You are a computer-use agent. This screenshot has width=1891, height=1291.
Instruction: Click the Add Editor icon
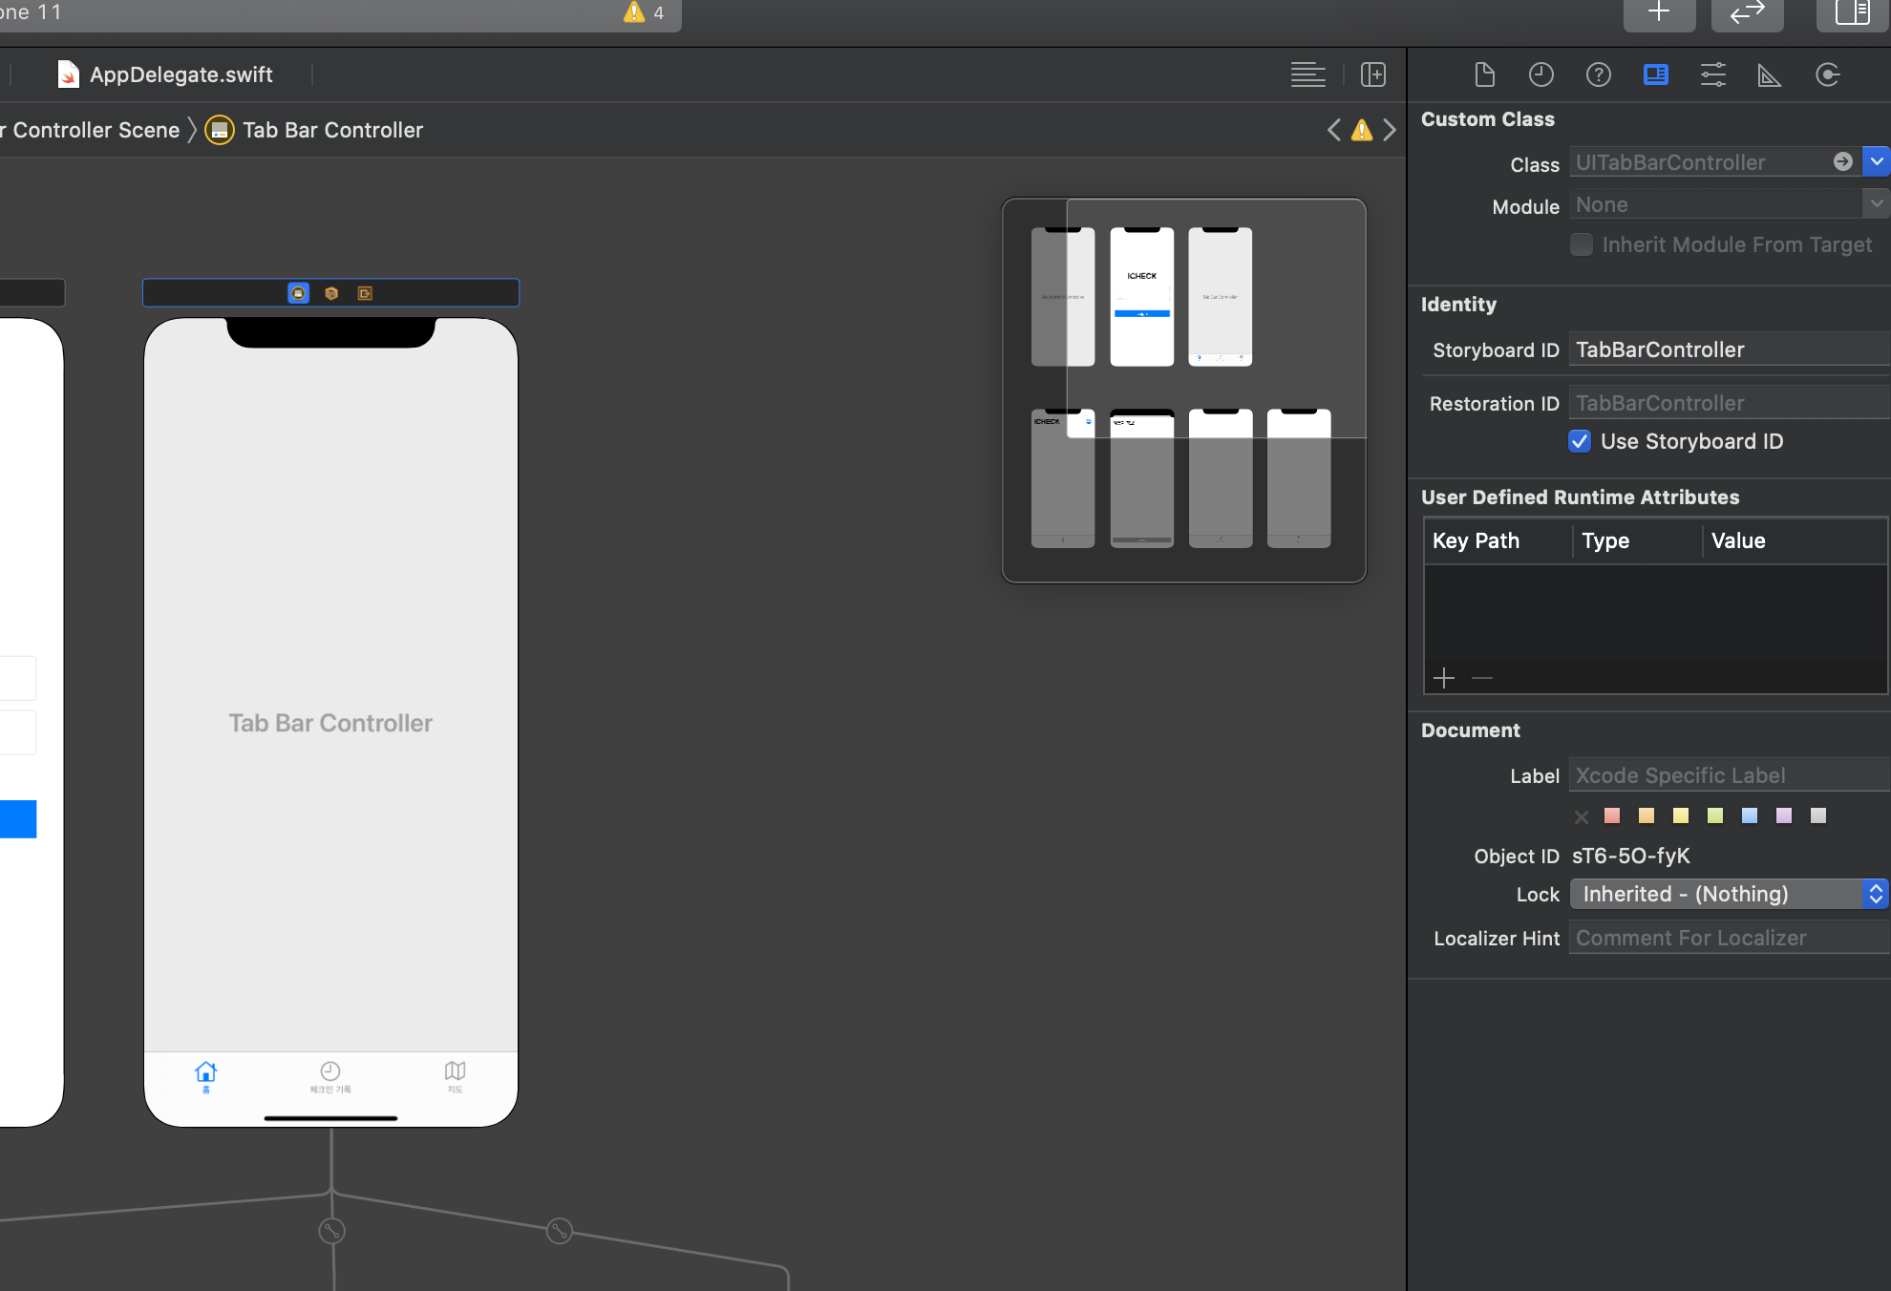(x=1372, y=74)
